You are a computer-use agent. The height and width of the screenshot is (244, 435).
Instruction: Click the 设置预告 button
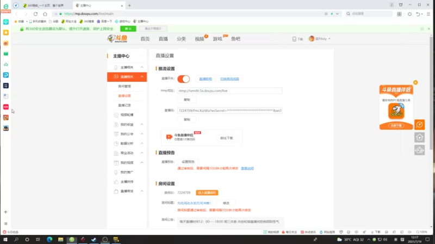188,162
